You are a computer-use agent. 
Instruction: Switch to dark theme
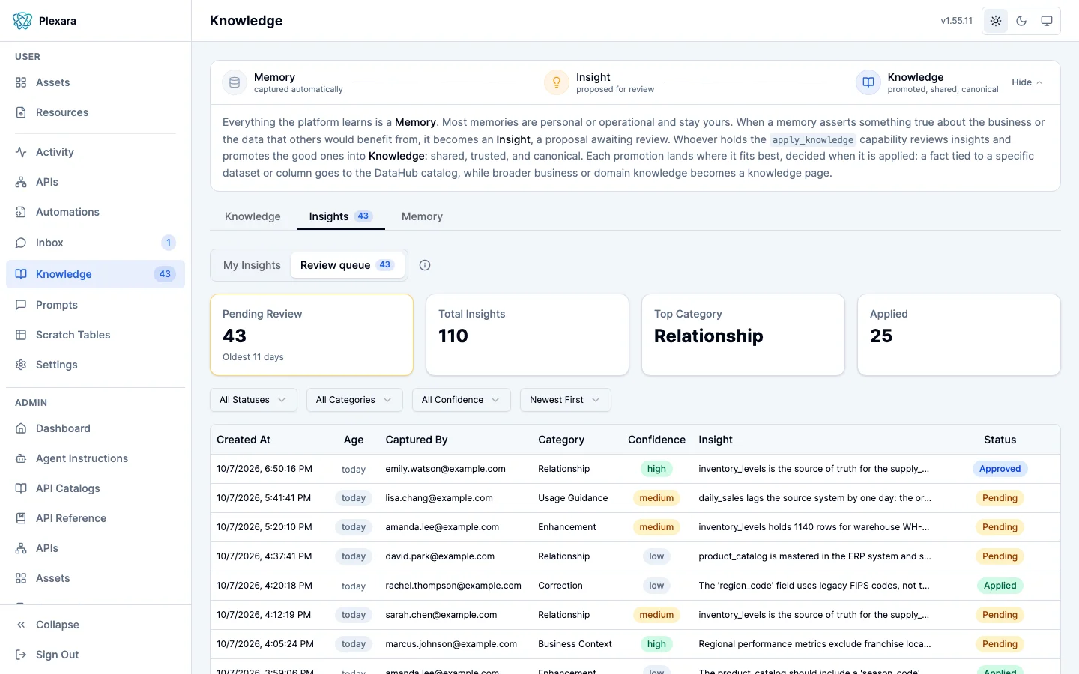(1021, 21)
